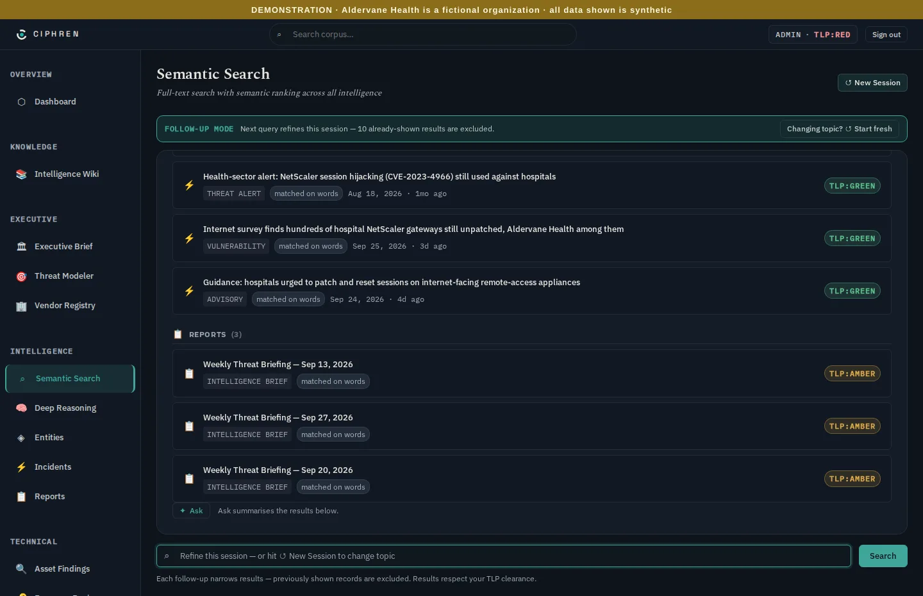
Task: Click the Dashboard hexagon icon
Action: click(x=21, y=102)
